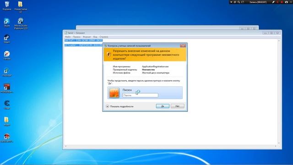Open the Справка menu in Notepad
293x165 pixels.
coord(104,37)
